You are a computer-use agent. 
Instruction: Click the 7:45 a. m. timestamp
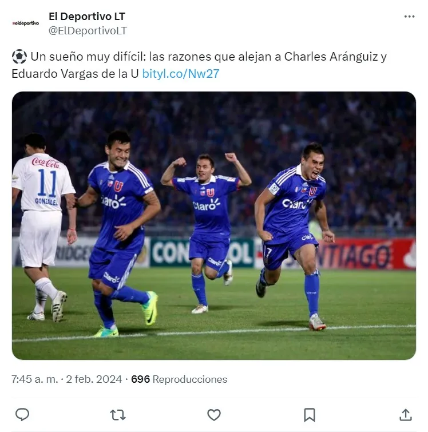pyautogui.click(x=35, y=379)
